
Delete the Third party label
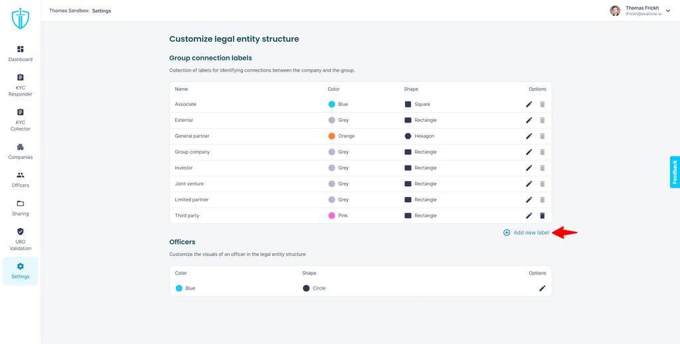[542, 215]
